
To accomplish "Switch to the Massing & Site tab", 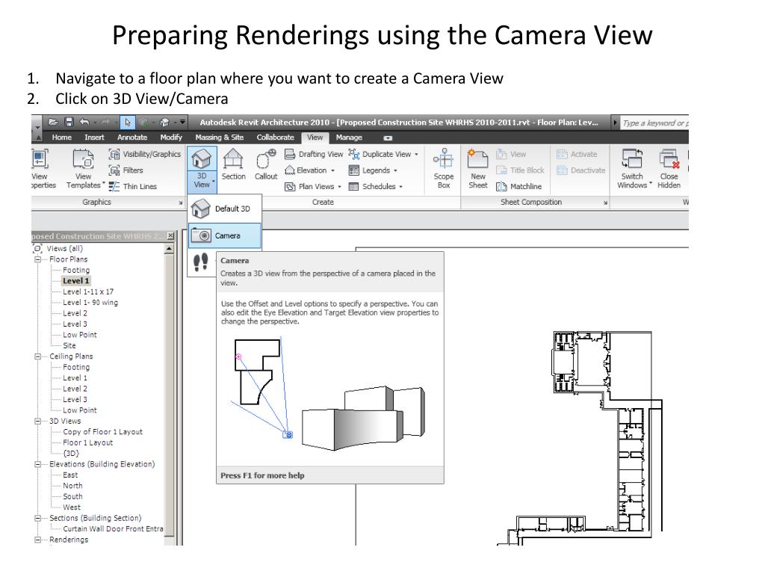I will [x=219, y=138].
